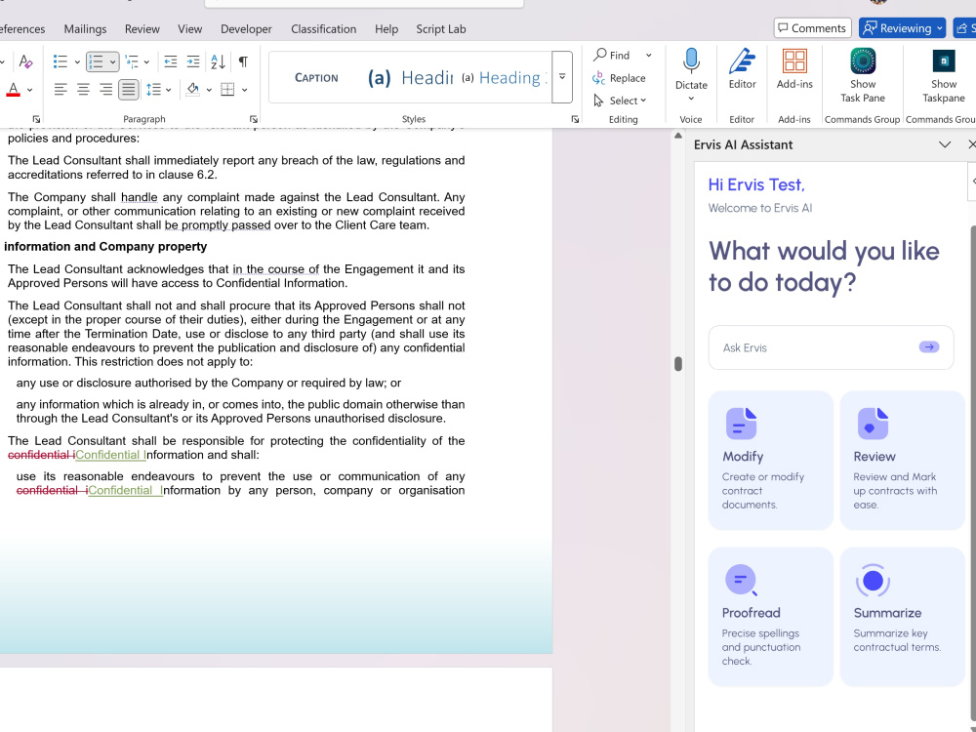Click Find in Editing group
The height and width of the screenshot is (732, 976).
pyautogui.click(x=612, y=56)
